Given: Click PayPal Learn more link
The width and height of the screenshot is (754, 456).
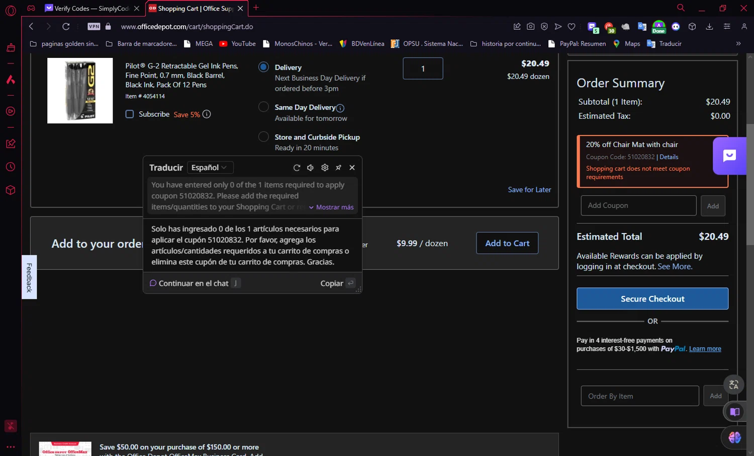Looking at the screenshot, I should [x=705, y=349].
